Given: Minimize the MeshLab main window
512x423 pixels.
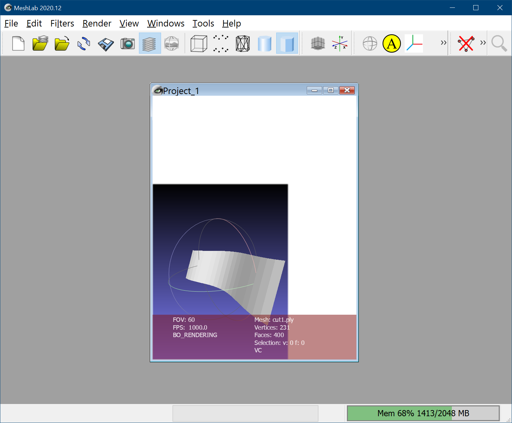Looking at the screenshot, I should (x=452, y=8).
